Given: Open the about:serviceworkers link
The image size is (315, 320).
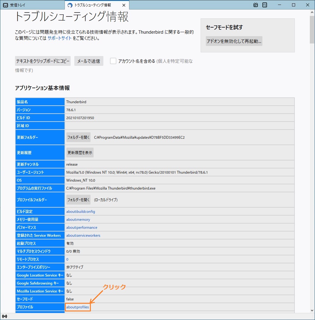Looking at the screenshot, I should (x=83, y=235).
